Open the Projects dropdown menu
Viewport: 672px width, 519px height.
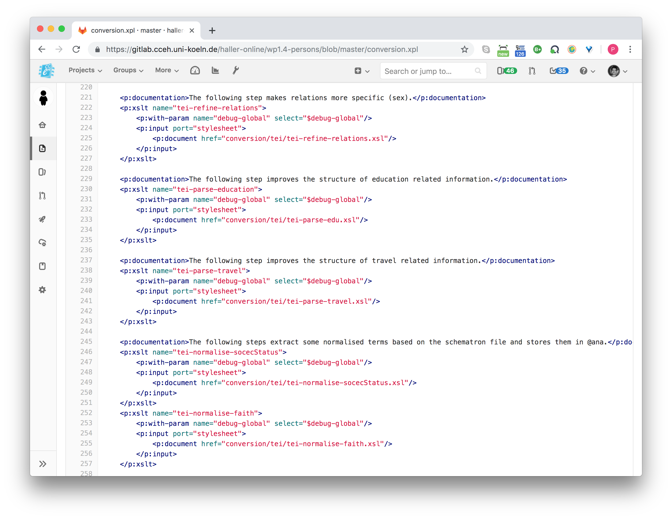point(85,70)
